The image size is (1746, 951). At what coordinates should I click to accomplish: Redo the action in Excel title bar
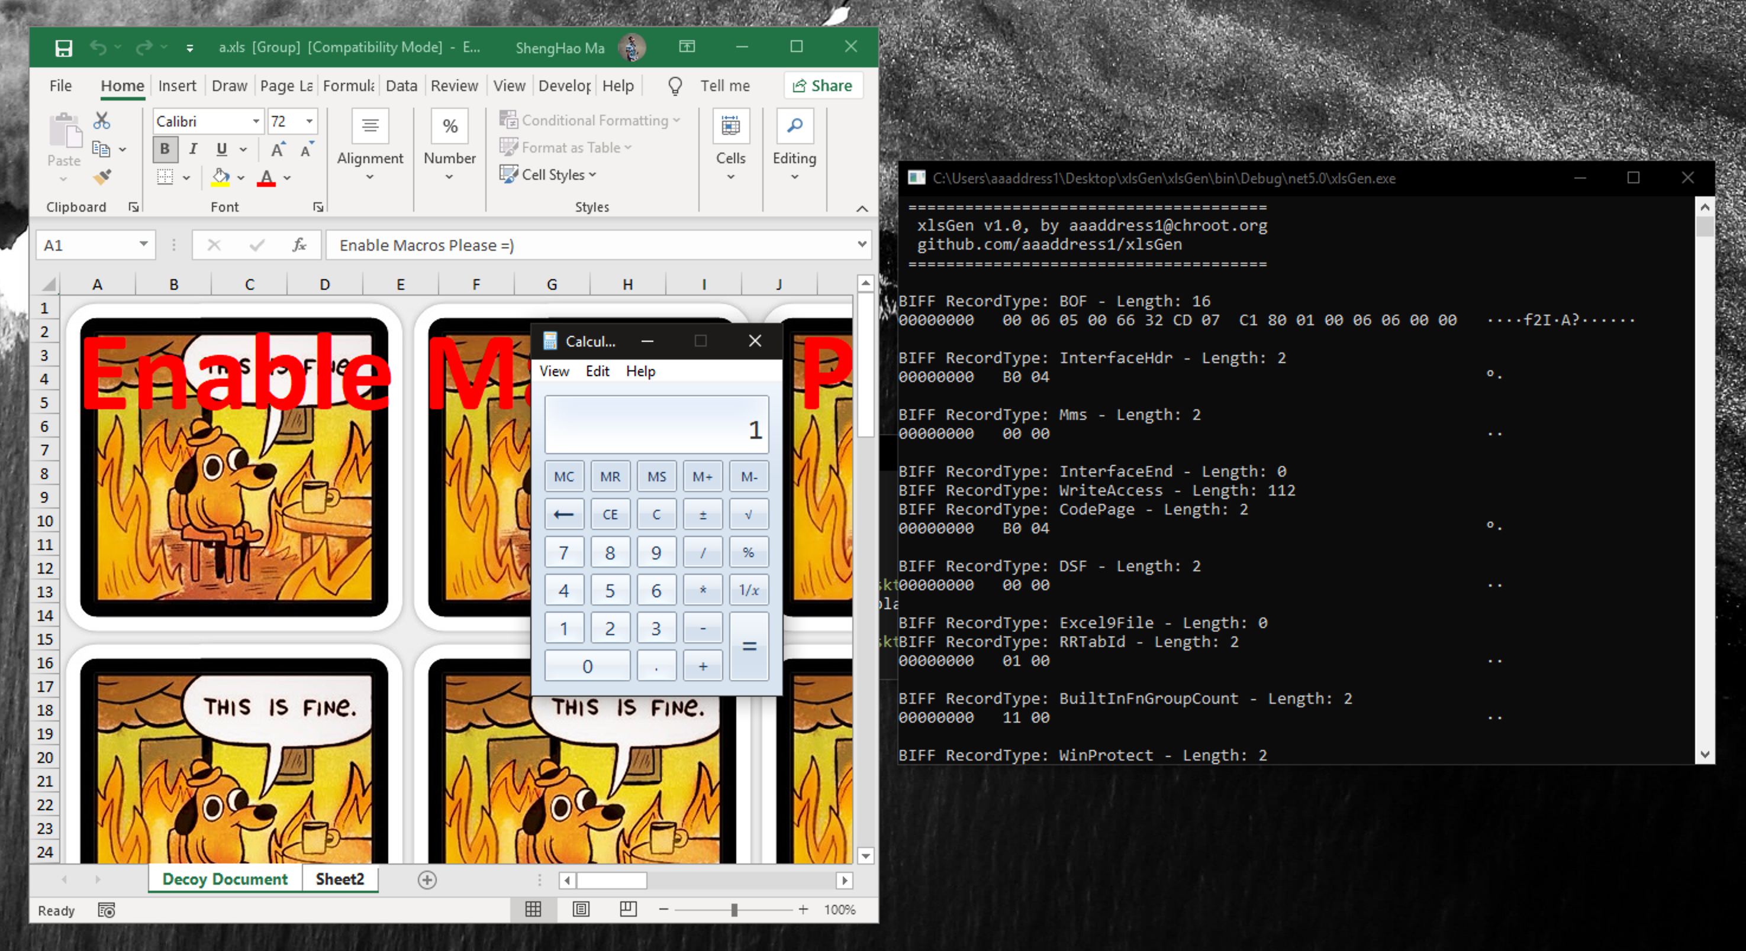pos(144,47)
